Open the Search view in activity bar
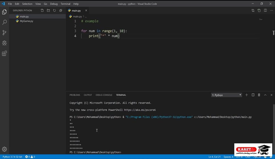 (x=4, y=22)
